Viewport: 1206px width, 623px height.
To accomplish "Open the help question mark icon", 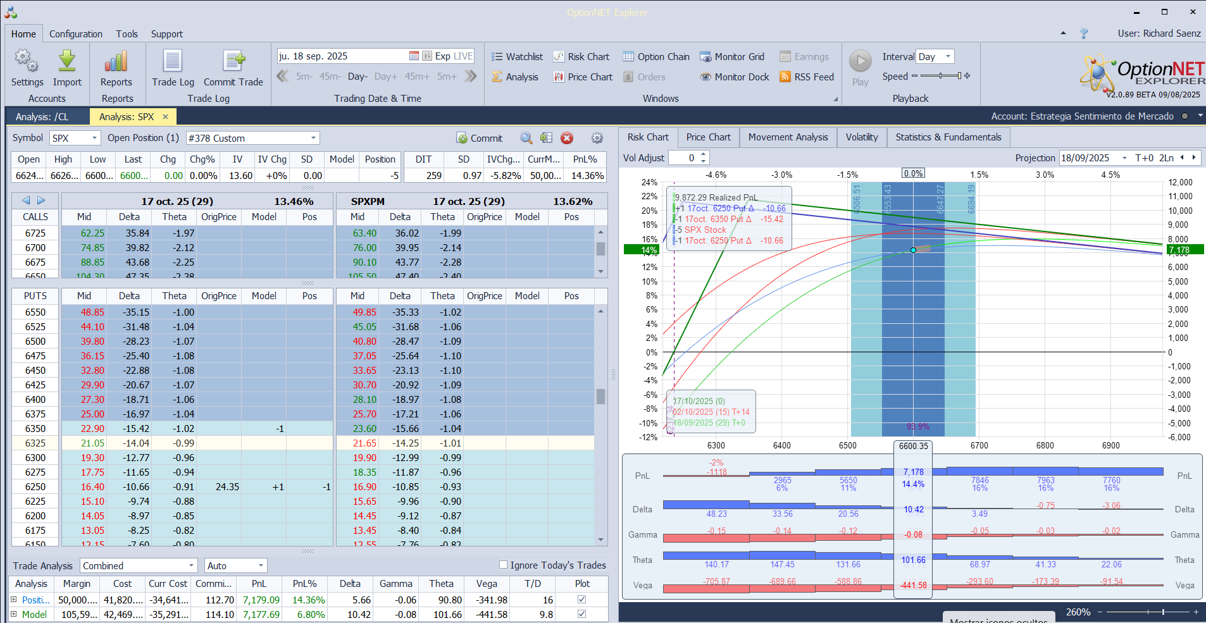I will pos(1084,34).
